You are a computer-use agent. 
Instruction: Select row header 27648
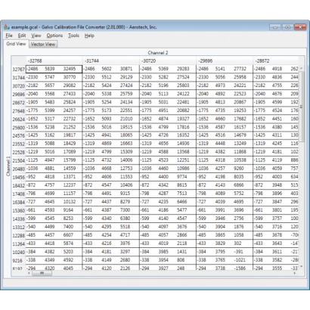pyautogui.click(x=19, y=111)
